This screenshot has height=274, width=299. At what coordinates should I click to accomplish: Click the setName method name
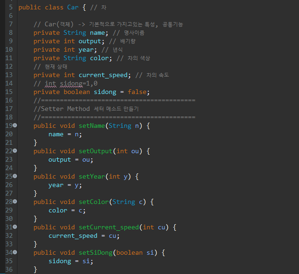[x=92, y=126]
